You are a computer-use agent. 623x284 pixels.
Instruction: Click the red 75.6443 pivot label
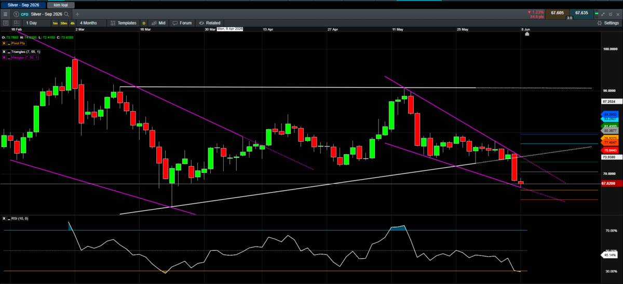tap(610, 150)
